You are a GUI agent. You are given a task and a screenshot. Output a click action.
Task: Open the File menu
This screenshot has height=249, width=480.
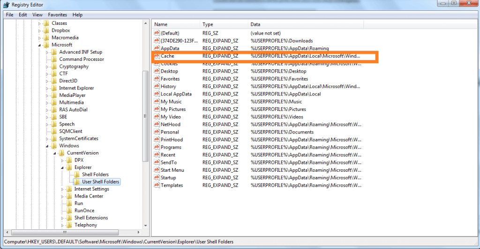click(9, 15)
